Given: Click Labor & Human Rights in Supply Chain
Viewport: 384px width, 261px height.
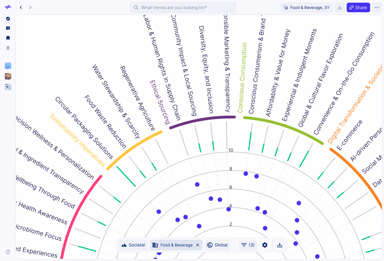Looking at the screenshot, I should tap(162, 68).
